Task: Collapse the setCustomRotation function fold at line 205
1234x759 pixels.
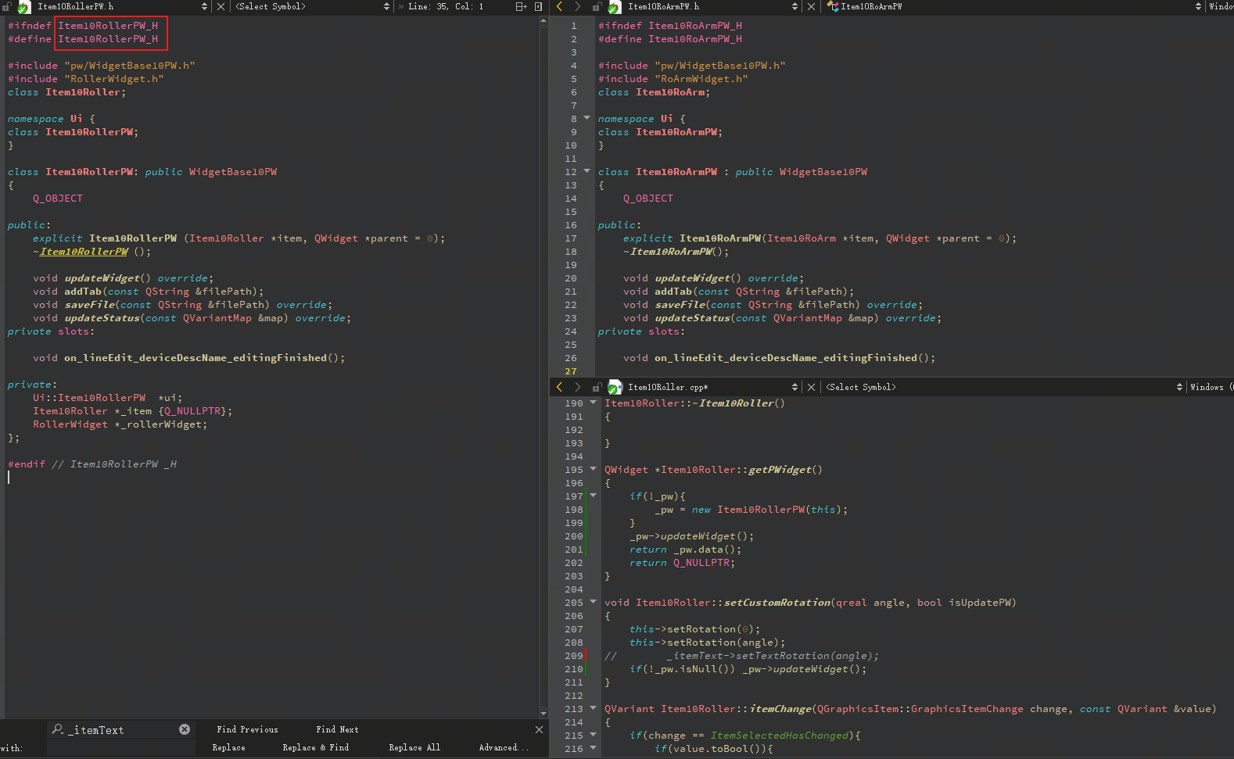Action: [594, 602]
